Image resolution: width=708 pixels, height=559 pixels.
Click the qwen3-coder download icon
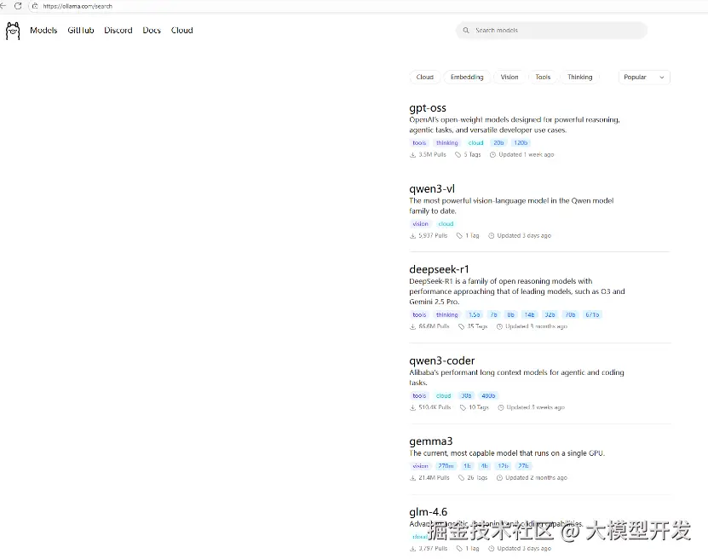412,407
